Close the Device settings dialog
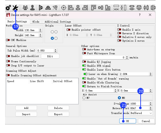The image size is (161, 133). (150, 15)
